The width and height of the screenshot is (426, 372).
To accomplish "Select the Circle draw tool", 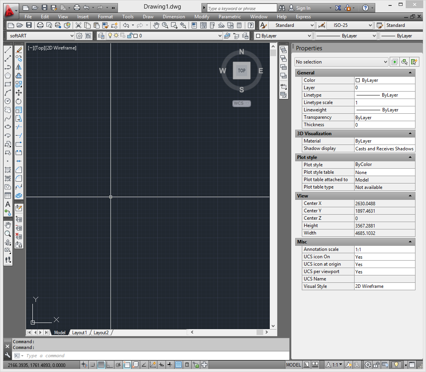I will [x=8, y=101].
